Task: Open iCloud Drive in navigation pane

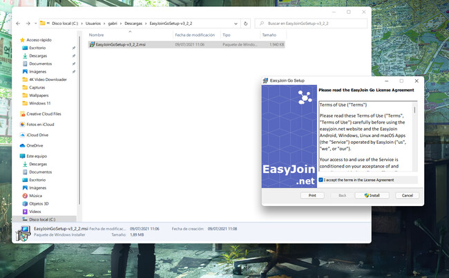Action: click(x=37, y=135)
